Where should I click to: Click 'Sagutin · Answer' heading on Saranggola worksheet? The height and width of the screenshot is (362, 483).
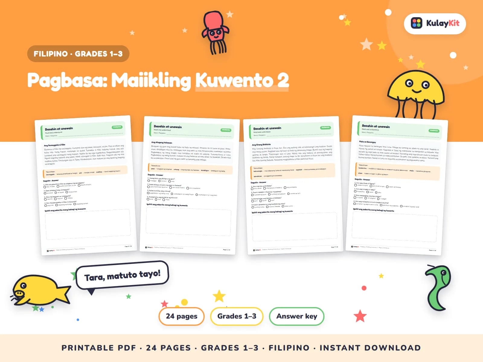(x=51, y=181)
